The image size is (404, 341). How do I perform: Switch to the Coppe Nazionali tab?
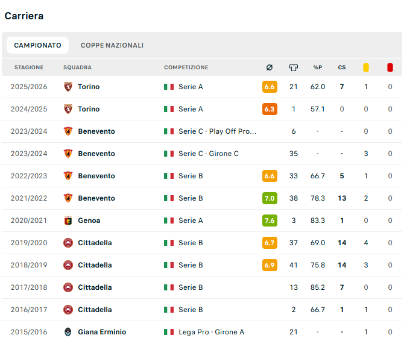click(x=112, y=45)
